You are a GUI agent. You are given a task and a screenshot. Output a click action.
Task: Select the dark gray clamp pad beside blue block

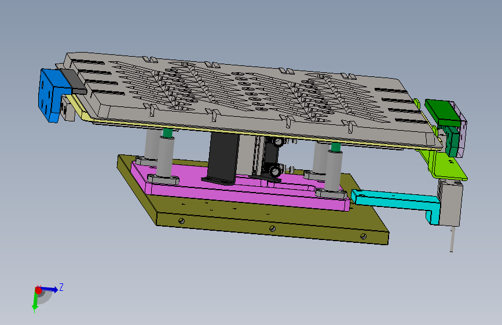(x=74, y=82)
